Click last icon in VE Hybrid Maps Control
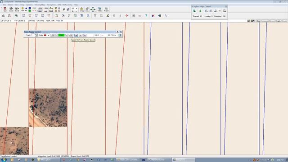This screenshot has width=288, height=162. click(225, 11)
